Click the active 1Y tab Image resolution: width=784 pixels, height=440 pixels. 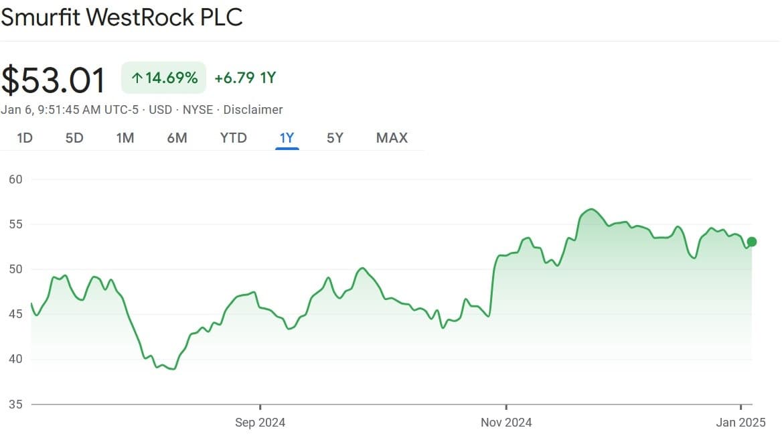(287, 137)
